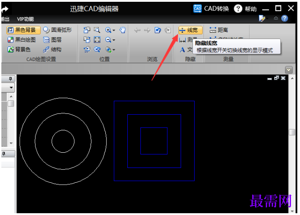
Task: Click the blue help question icon
Action: [x=284, y=18]
